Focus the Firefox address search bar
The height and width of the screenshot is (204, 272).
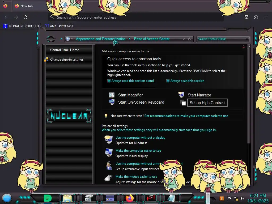pos(136,17)
